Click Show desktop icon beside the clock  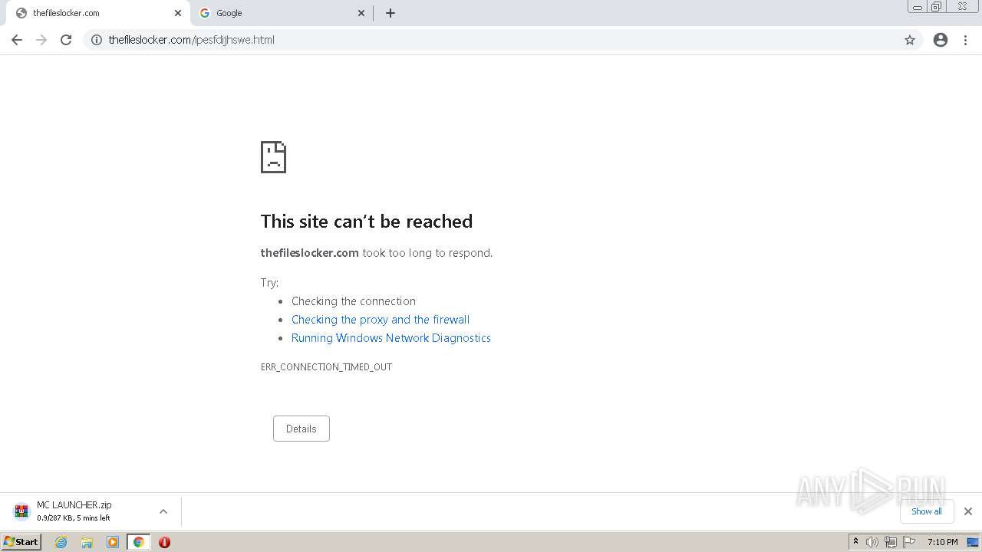(973, 542)
